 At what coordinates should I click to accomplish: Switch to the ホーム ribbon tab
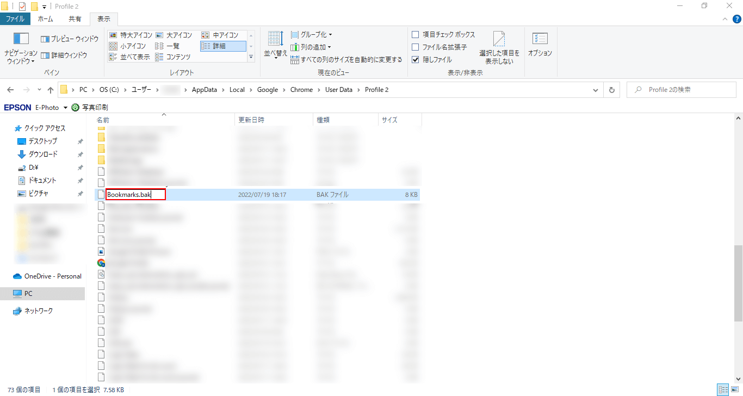click(x=45, y=19)
